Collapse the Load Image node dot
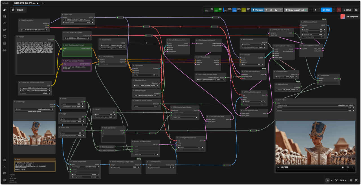The image size is (361, 185). (15, 101)
